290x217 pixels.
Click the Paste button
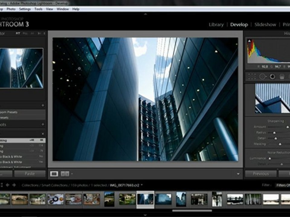click(30, 174)
